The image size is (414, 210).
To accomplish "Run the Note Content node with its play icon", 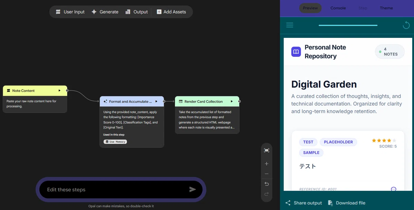I will [x=59, y=91].
